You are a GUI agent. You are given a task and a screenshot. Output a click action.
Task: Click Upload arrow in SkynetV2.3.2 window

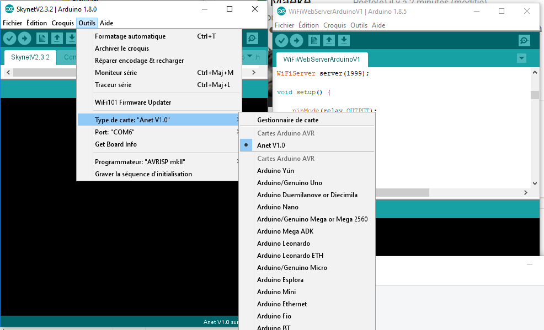(24, 39)
